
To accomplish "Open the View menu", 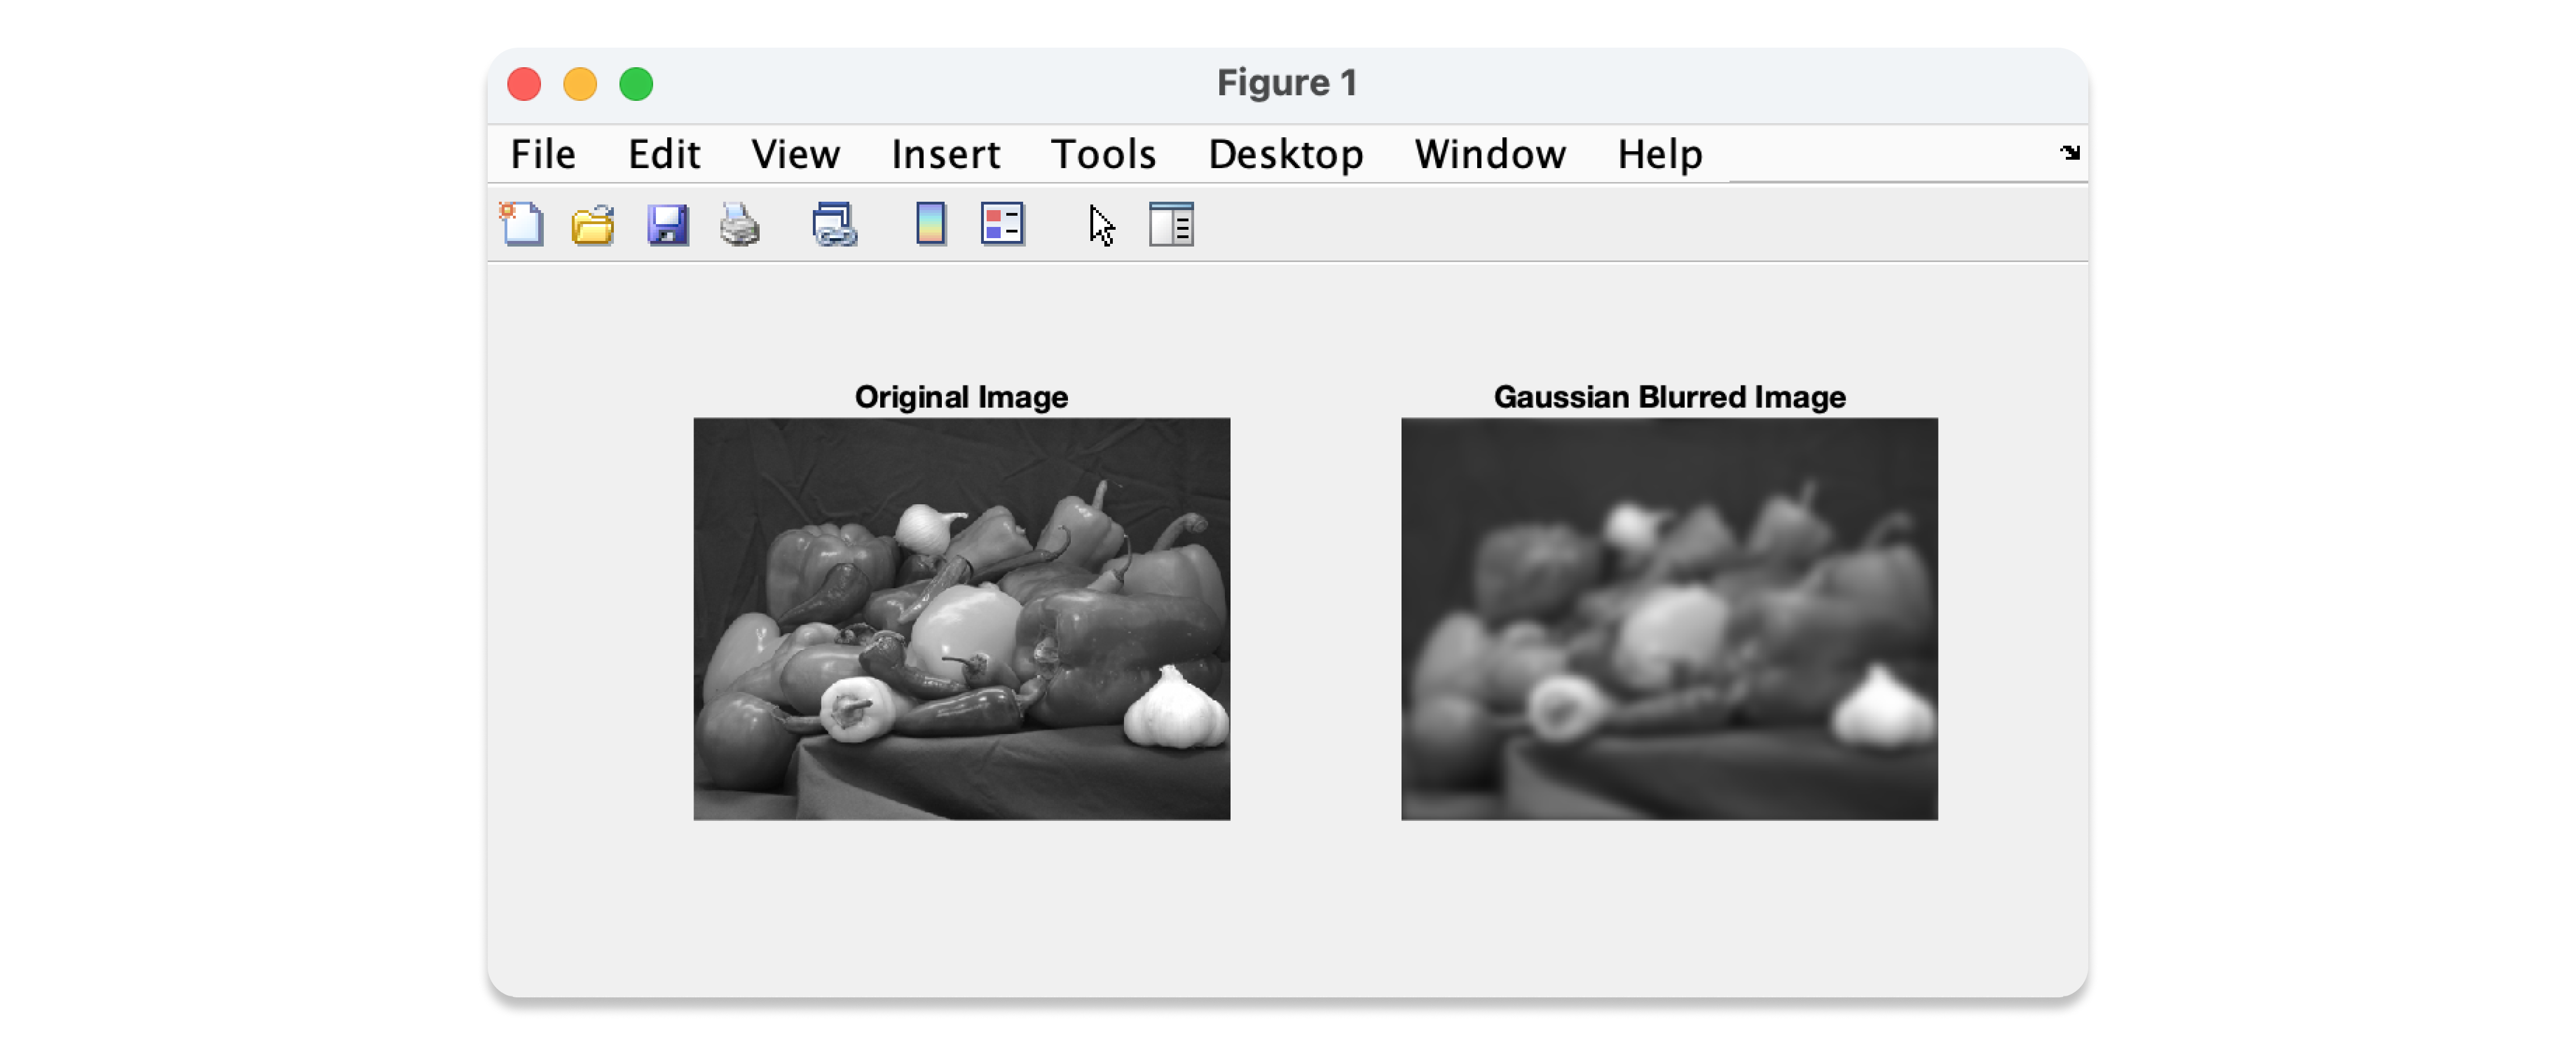I will tap(795, 155).
